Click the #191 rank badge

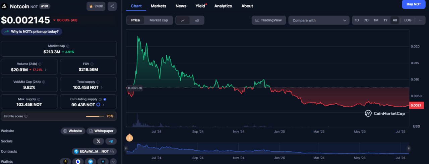click(x=45, y=6)
